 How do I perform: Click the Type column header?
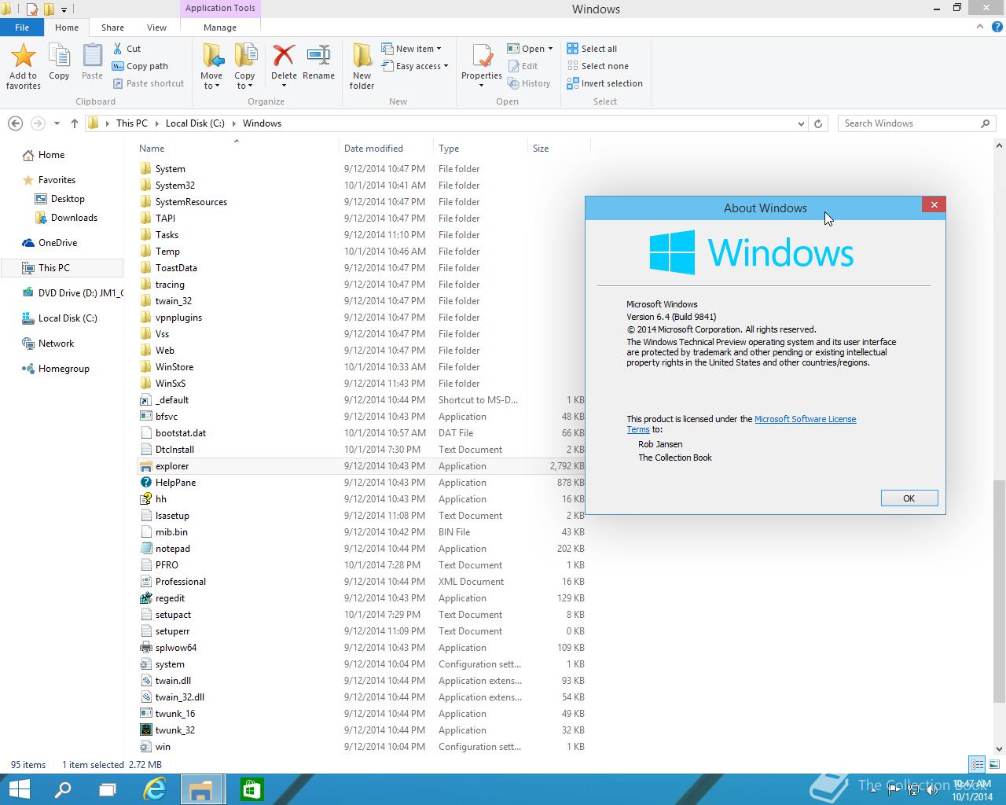click(x=479, y=148)
